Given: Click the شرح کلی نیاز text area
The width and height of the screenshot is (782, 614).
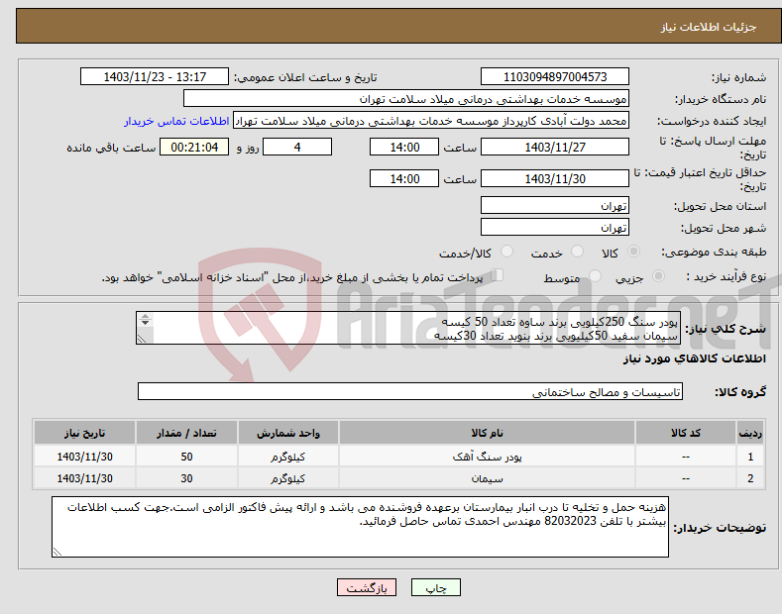Looking at the screenshot, I should tap(408, 328).
